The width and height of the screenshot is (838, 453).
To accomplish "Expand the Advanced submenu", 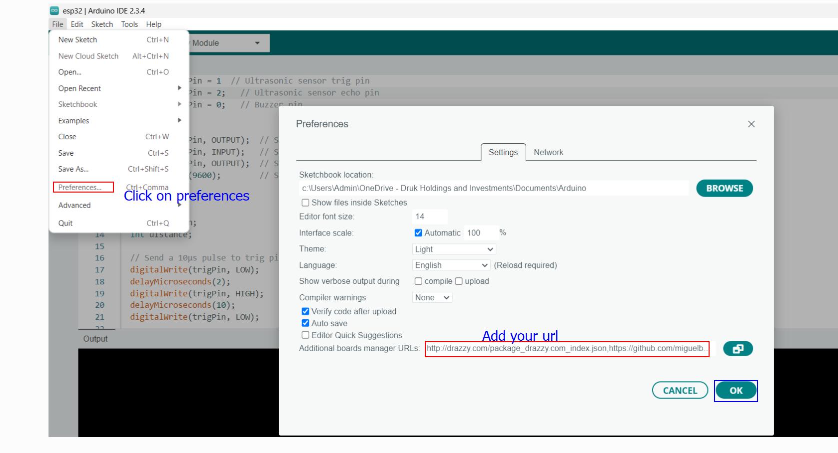I will pos(119,205).
